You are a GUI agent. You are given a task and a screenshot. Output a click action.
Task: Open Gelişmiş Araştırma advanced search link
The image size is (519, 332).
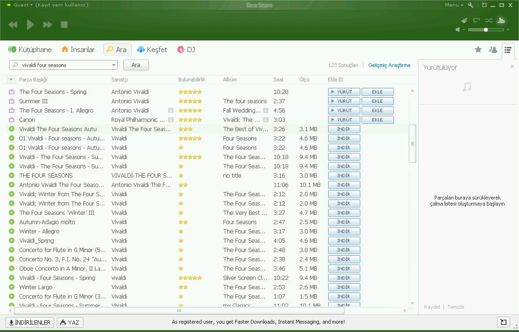(x=389, y=65)
